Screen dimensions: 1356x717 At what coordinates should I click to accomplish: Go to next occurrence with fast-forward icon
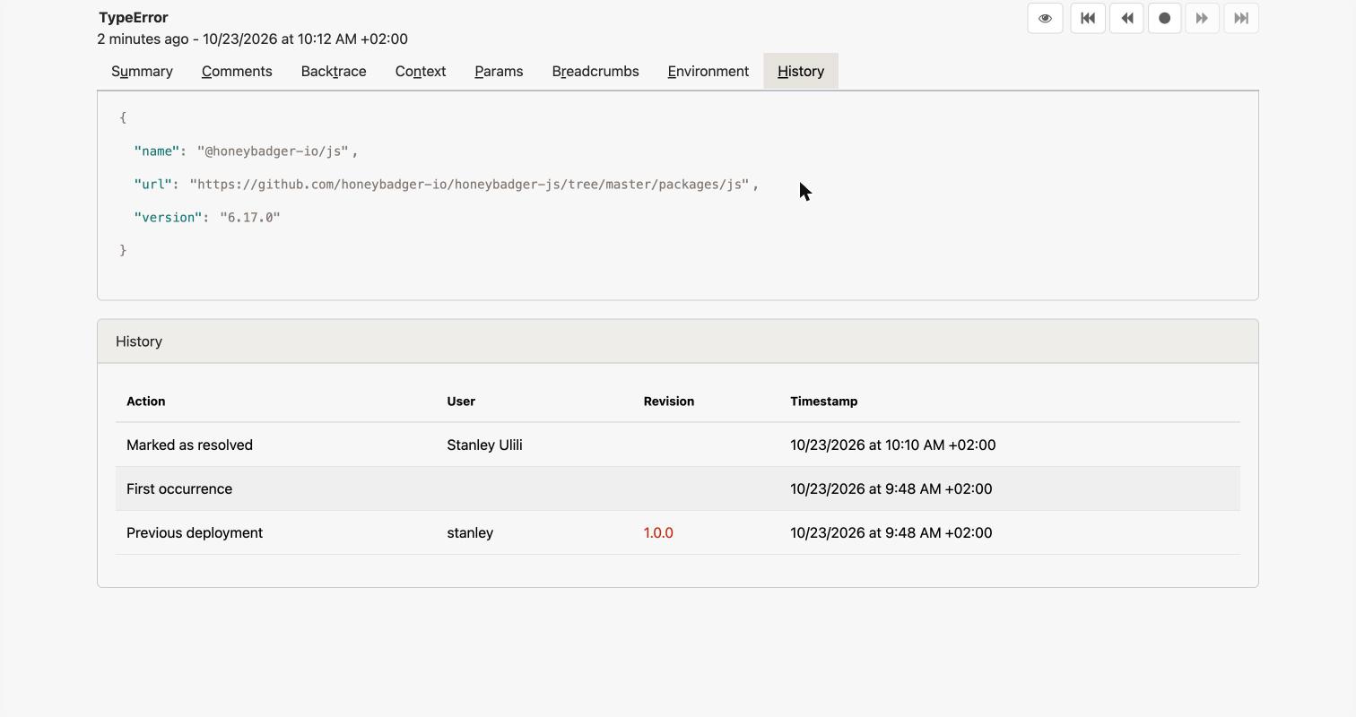1202,18
